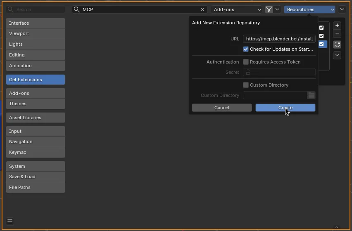Switch to the Themes section

(x=36, y=104)
